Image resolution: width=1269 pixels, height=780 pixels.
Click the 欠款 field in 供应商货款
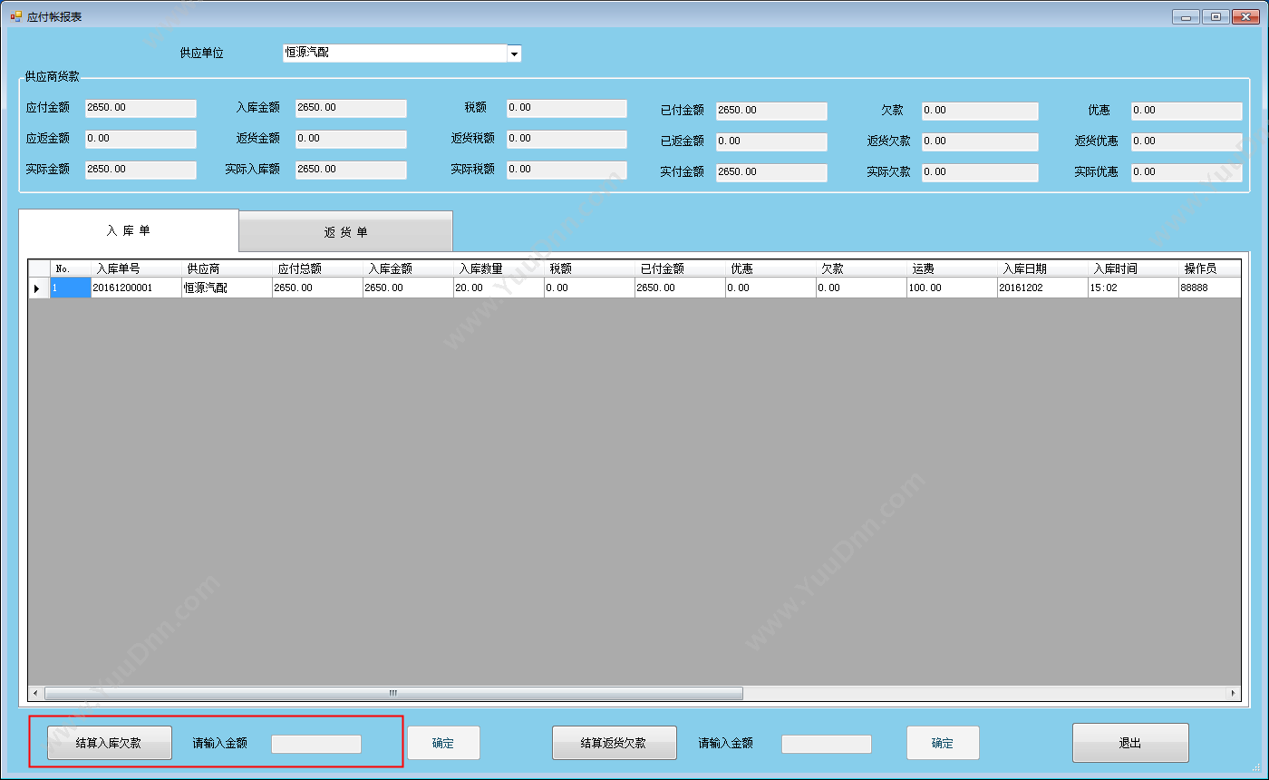pyautogui.click(x=980, y=111)
